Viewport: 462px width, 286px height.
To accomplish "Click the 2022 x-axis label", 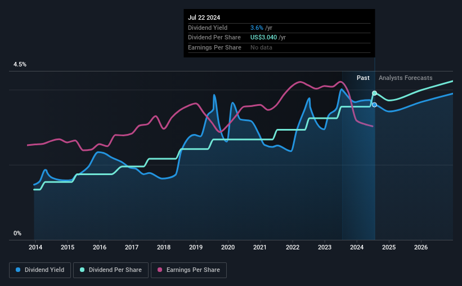I will click(293, 247).
